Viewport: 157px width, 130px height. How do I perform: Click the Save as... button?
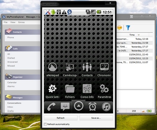click(x=96, y=118)
